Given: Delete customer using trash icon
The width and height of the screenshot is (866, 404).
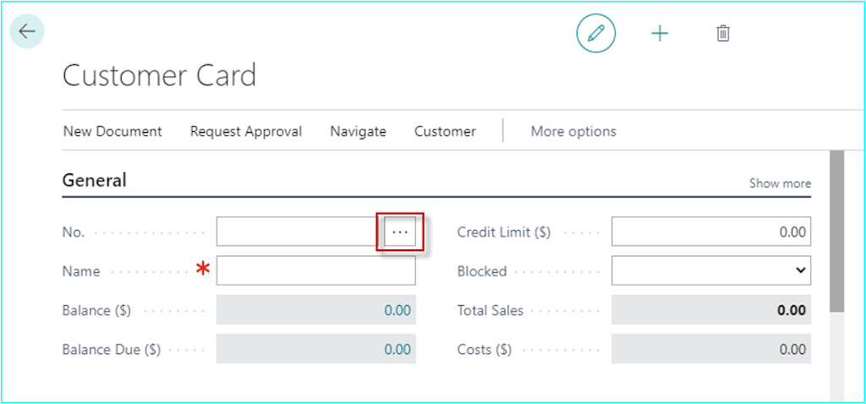Looking at the screenshot, I should click(723, 34).
